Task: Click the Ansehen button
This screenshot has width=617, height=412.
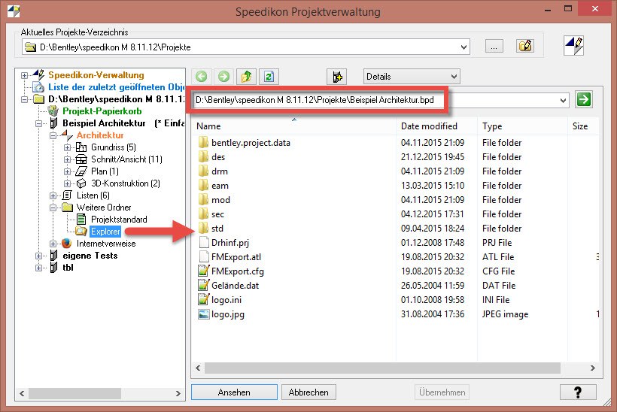Action: coord(234,392)
